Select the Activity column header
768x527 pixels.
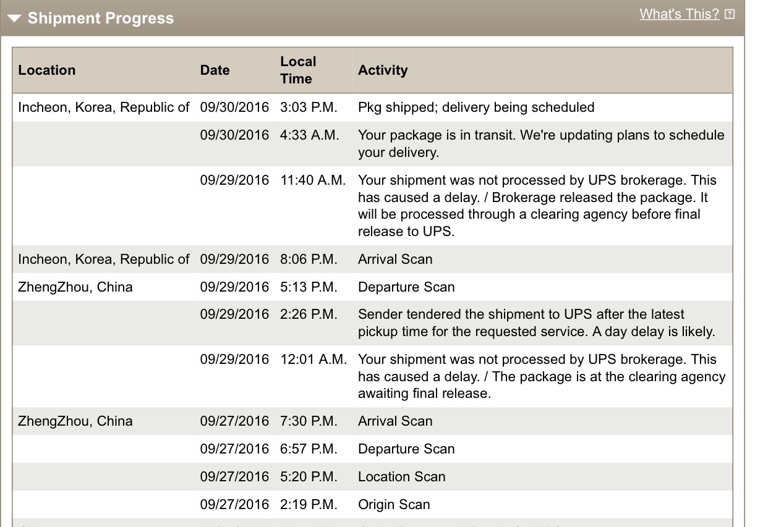(383, 70)
